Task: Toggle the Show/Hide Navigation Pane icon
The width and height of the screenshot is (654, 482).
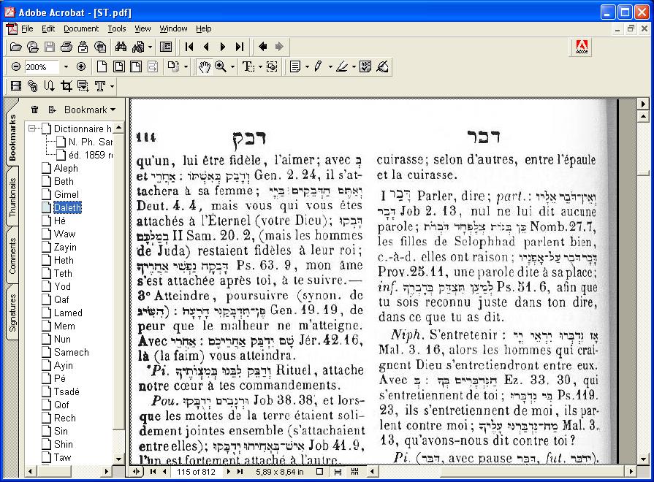Action: [166, 47]
